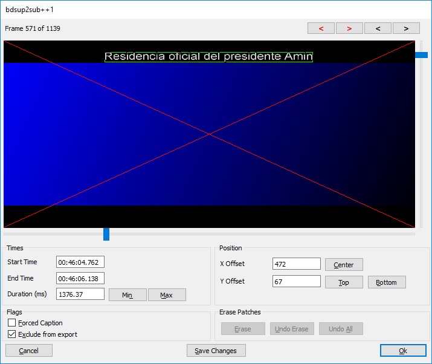Viewport: 432px width, 364px height.
Task: Go to next frame with red right arrow
Action: coord(349,28)
